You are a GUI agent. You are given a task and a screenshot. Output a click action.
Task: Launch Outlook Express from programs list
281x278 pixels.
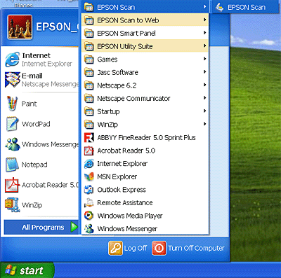tap(145, 190)
